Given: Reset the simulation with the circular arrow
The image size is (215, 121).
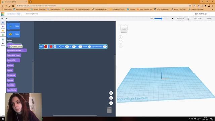Looking at the screenshot, I should 188,19.
